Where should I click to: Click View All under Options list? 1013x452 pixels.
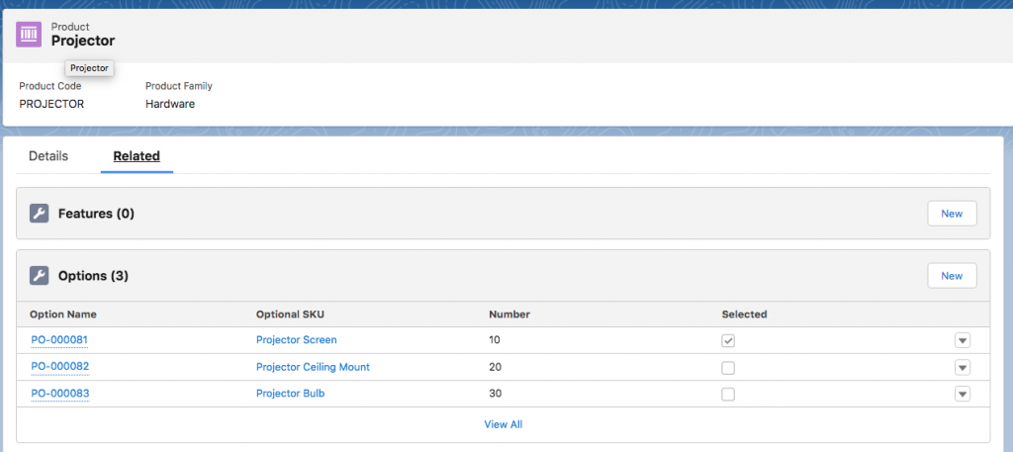(503, 424)
